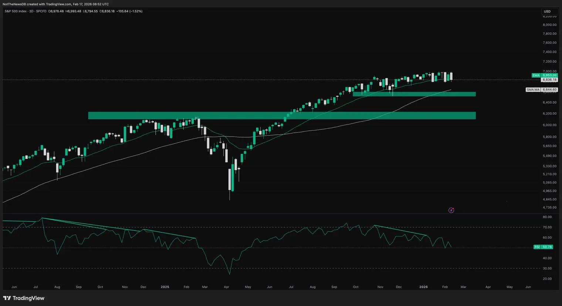
Task: Click the Feb 17, 2026 08:52 UTC timestamp
Action: (91, 4)
